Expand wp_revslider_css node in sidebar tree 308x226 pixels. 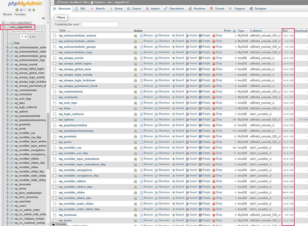[7, 133]
